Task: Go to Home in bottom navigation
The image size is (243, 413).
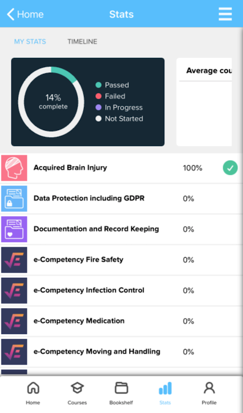Action: (33, 393)
